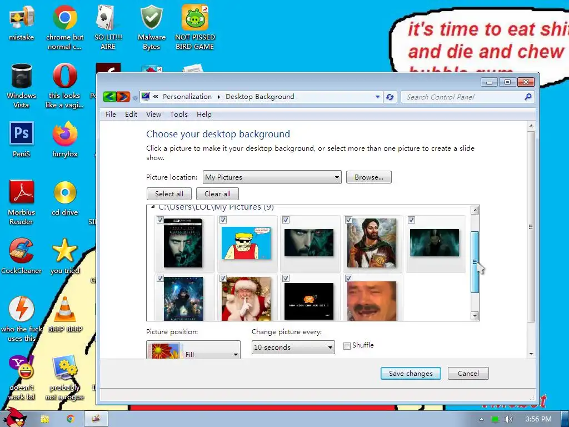Image resolution: width=569 pixels, height=427 pixels.
Task: Open the Chrome icon in the taskbar
Action: [71, 419]
